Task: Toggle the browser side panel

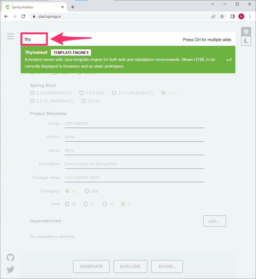Action: tap(232, 17)
